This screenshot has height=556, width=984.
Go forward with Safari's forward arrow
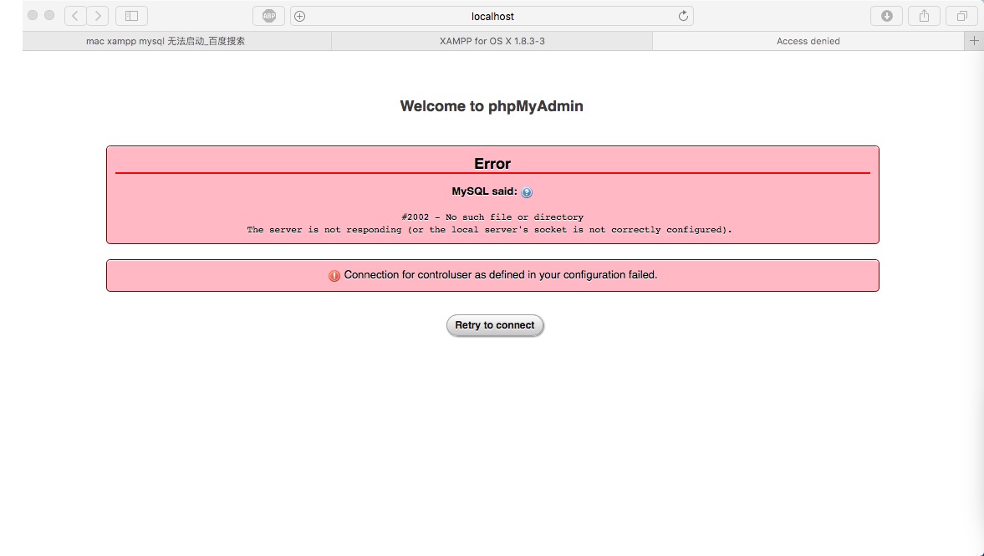point(98,17)
